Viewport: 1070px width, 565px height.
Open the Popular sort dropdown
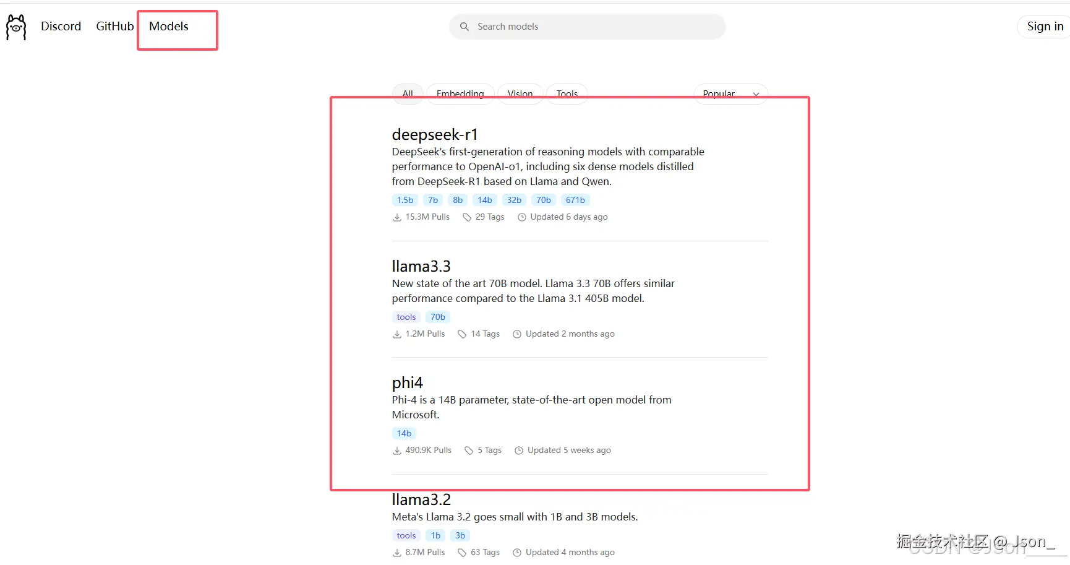(731, 94)
